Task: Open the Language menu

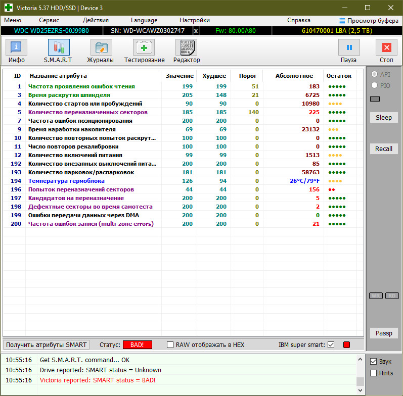Action: tap(144, 20)
